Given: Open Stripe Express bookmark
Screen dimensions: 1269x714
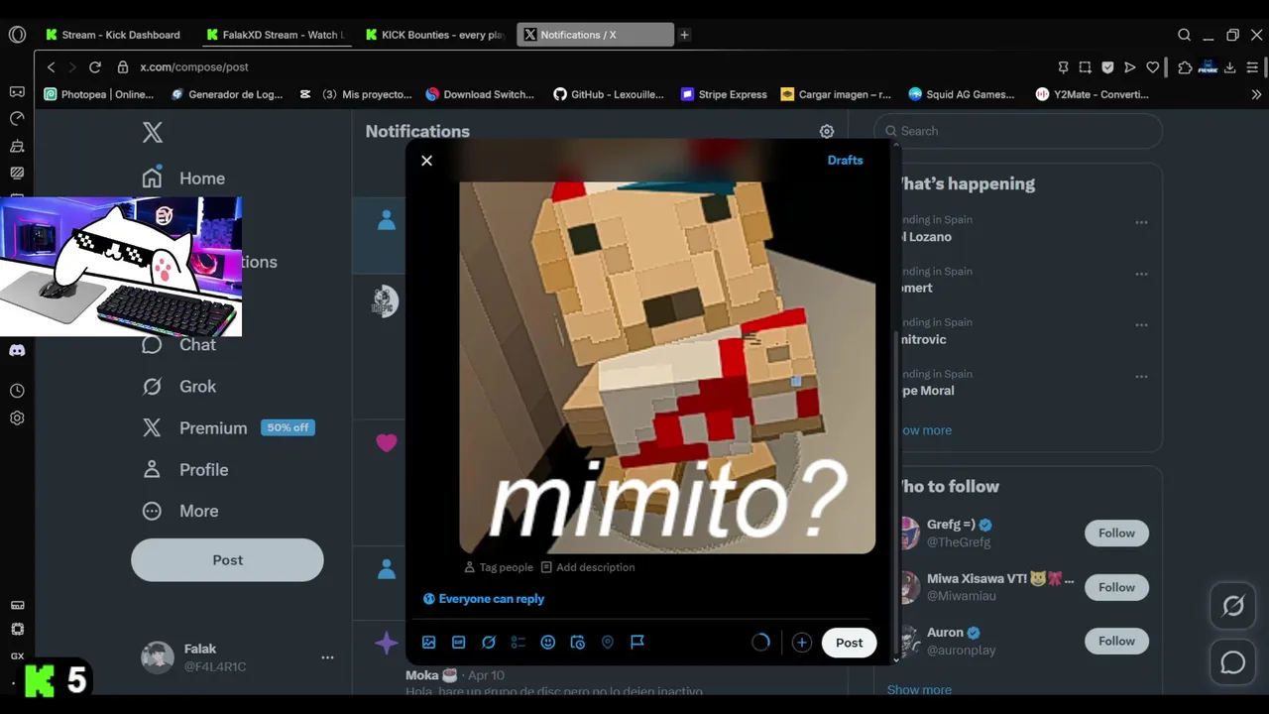Looking at the screenshot, I should (x=724, y=94).
